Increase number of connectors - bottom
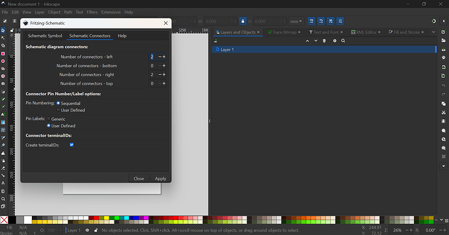The image size is (449, 235). tap(164, 66)
